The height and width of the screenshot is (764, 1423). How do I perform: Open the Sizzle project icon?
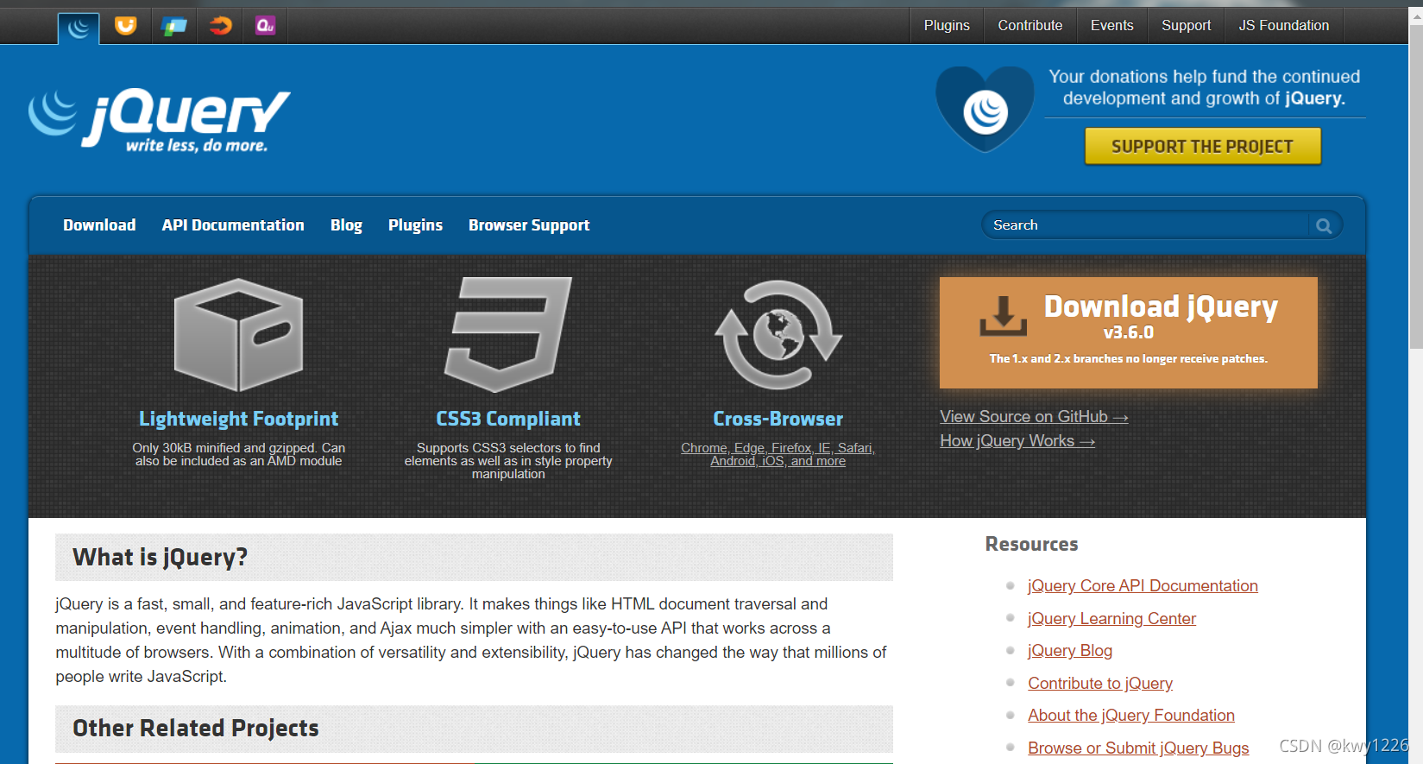click(220, 26)
